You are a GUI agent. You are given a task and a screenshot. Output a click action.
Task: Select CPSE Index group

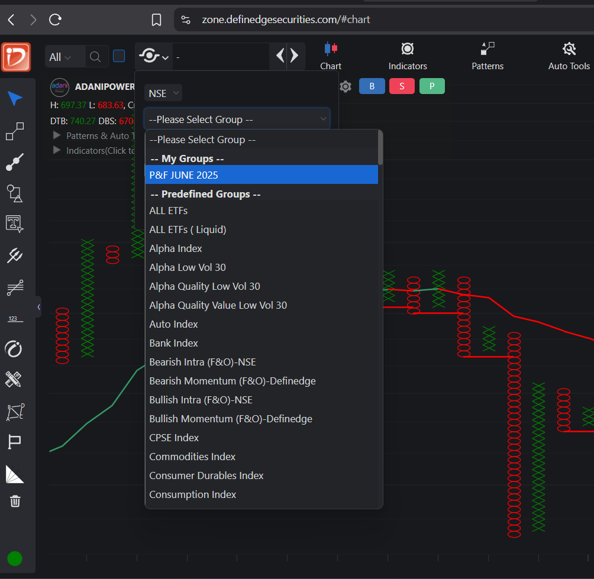[x=262, y=438]
